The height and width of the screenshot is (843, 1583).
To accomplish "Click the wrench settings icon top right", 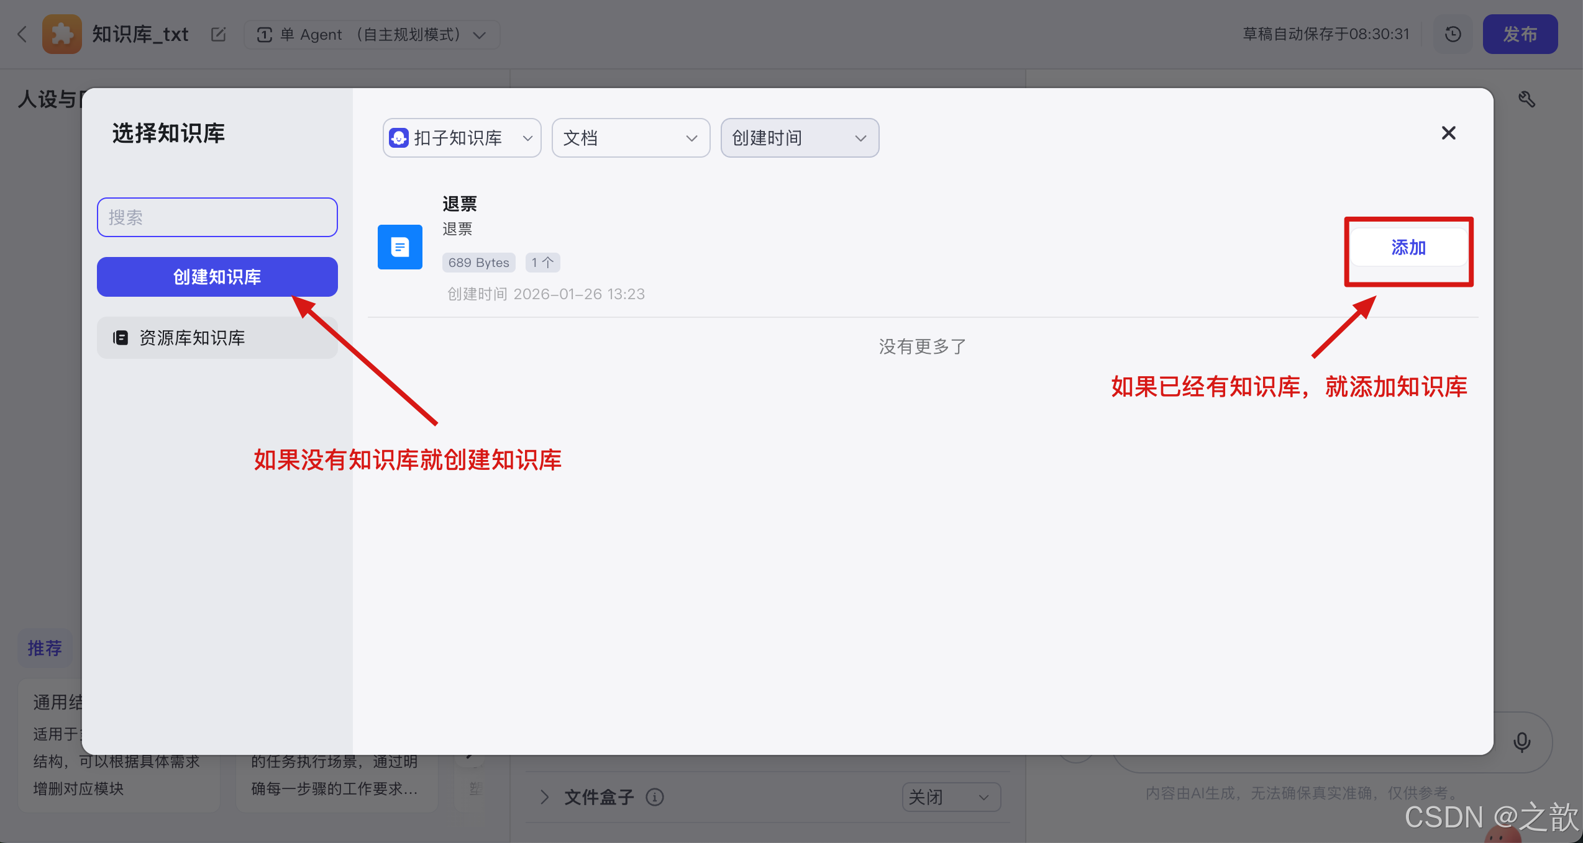I will pos(1528,99).
